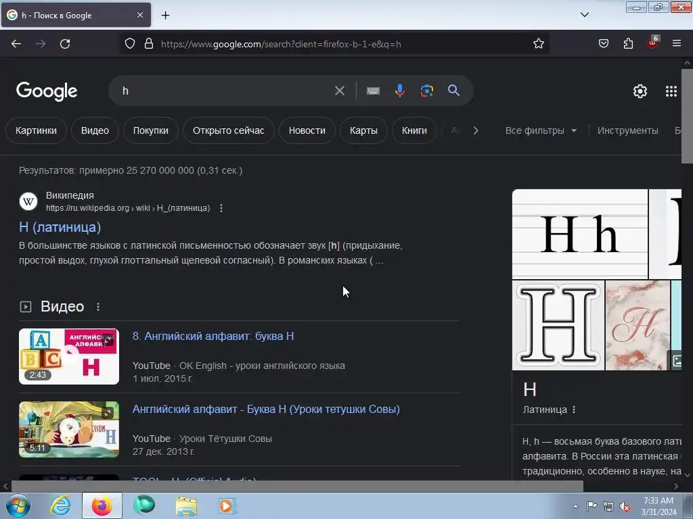
Task: Open the Wikipedia result H (латиница)
Action: (x=60, y=227)
